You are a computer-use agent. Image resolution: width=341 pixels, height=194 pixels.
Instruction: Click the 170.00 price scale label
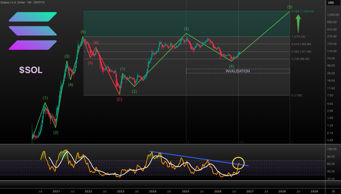332,44
